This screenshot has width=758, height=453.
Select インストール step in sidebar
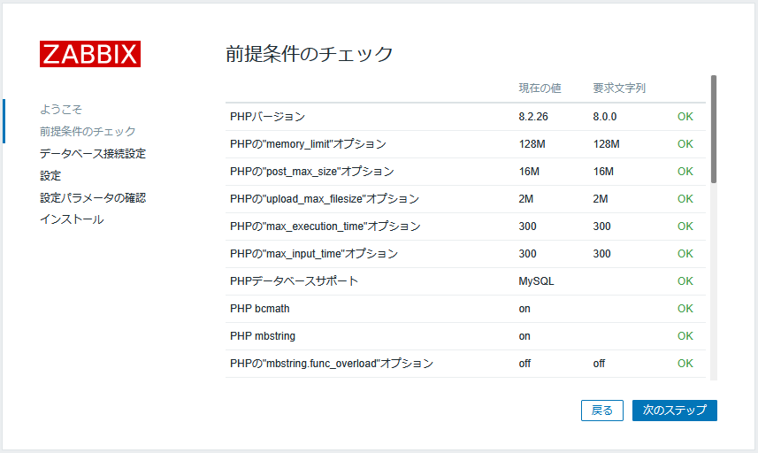point(72,219)
